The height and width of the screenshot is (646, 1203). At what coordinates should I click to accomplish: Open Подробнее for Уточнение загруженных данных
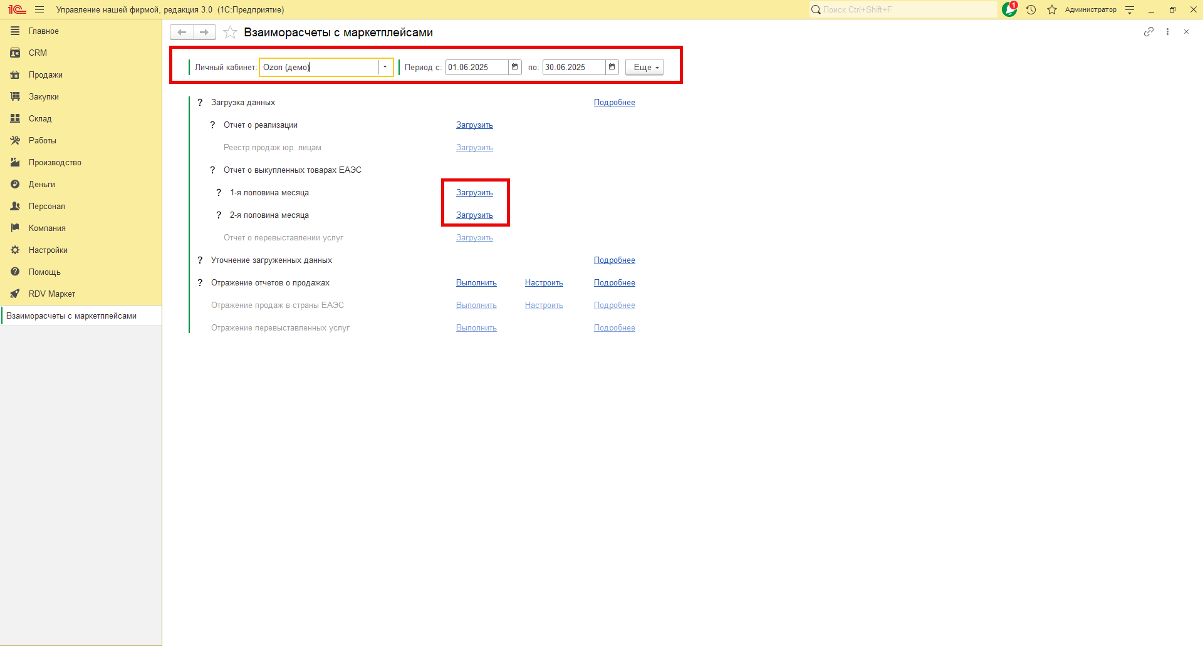[615, 260]
